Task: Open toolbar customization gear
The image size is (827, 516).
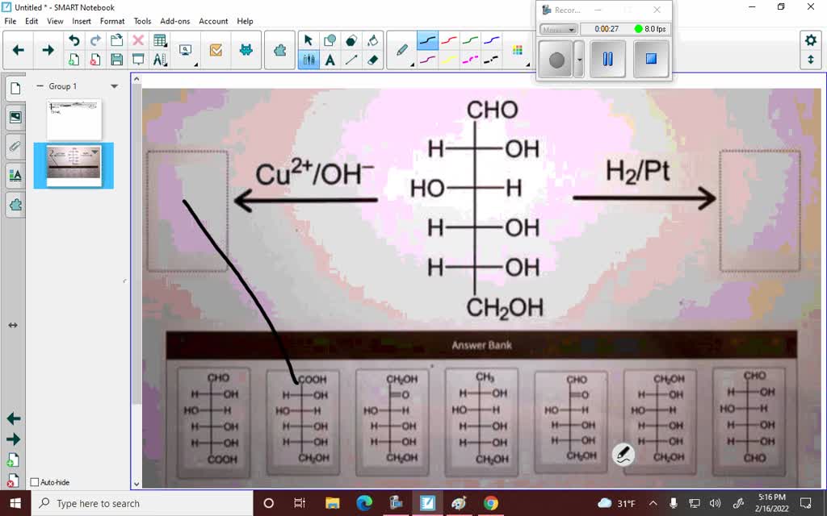Action: [x=811, y=40]
